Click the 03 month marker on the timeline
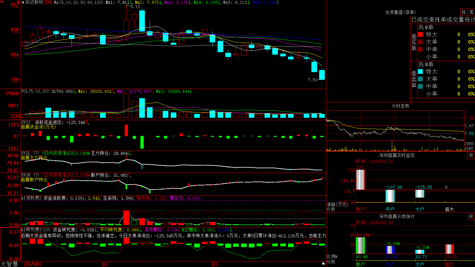Screen dimensions: 475x267 215,264
